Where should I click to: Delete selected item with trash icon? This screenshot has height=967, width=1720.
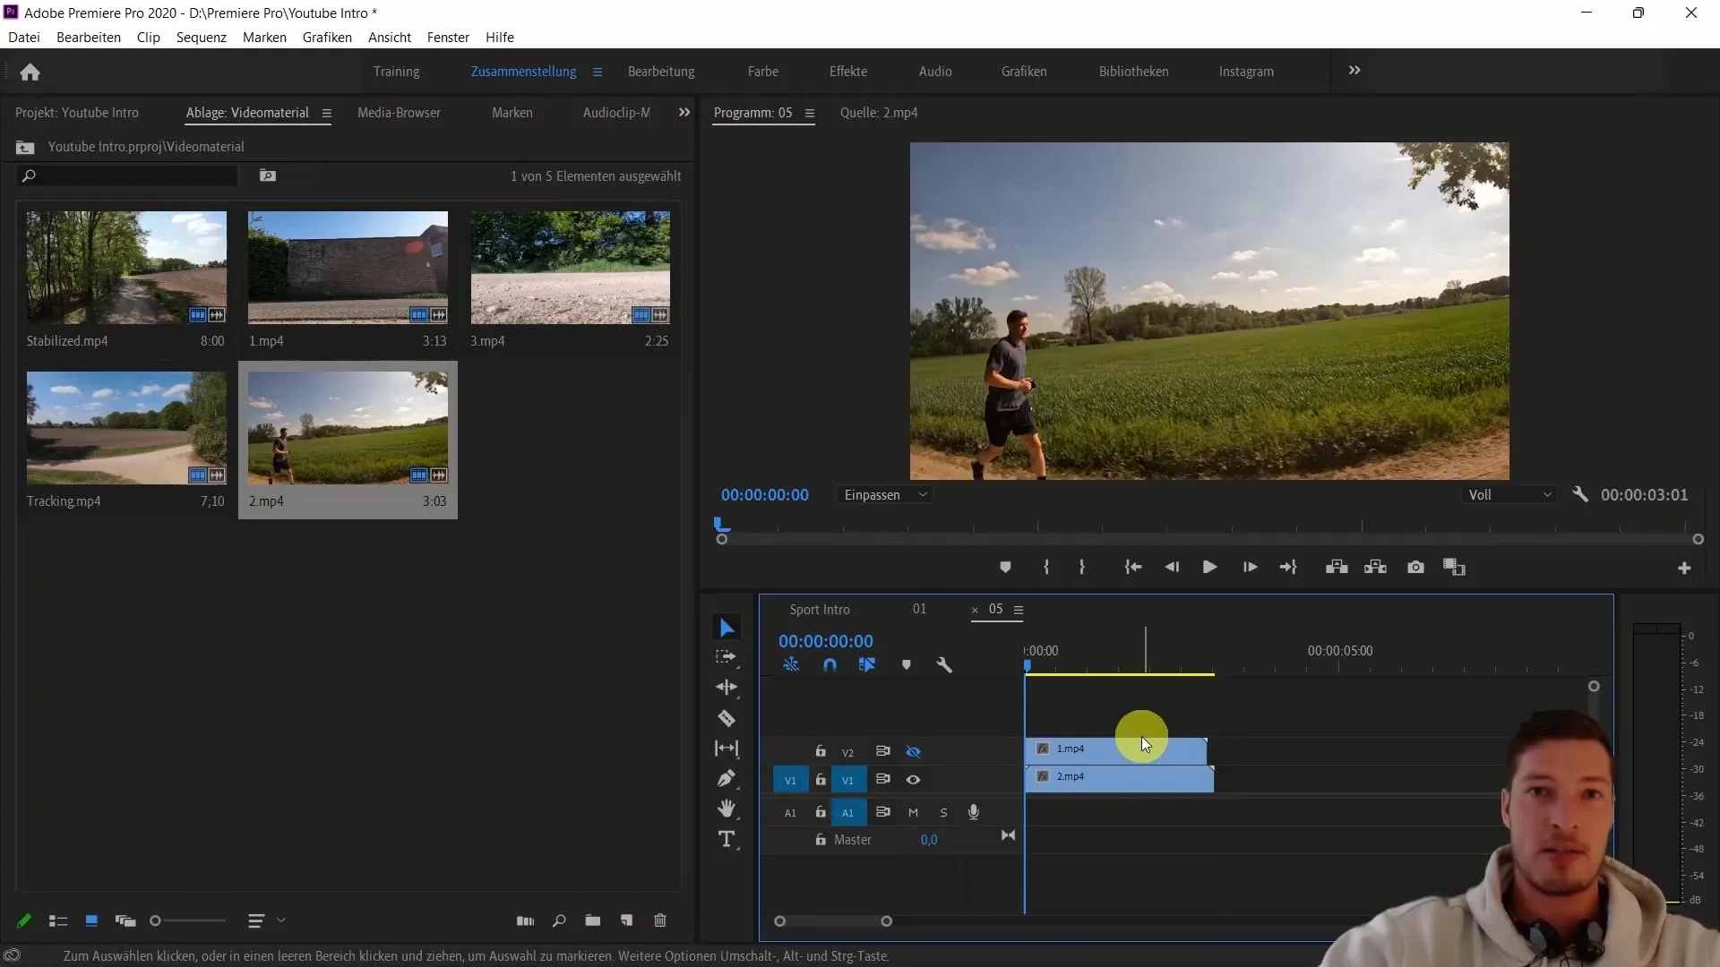point(660,920)
